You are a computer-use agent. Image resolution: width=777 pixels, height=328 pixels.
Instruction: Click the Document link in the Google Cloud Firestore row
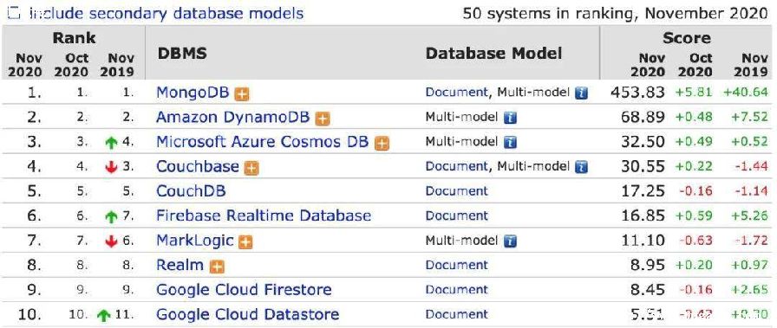point(456,290)
